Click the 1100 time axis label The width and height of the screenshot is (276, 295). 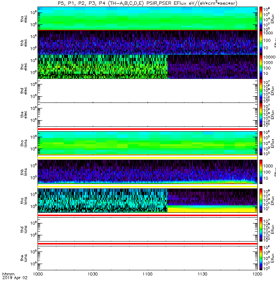(x=148, y=274)
